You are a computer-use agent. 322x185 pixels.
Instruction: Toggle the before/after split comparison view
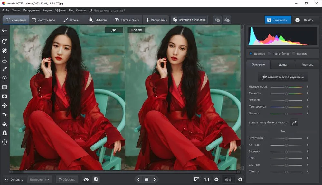pos(96,179)
